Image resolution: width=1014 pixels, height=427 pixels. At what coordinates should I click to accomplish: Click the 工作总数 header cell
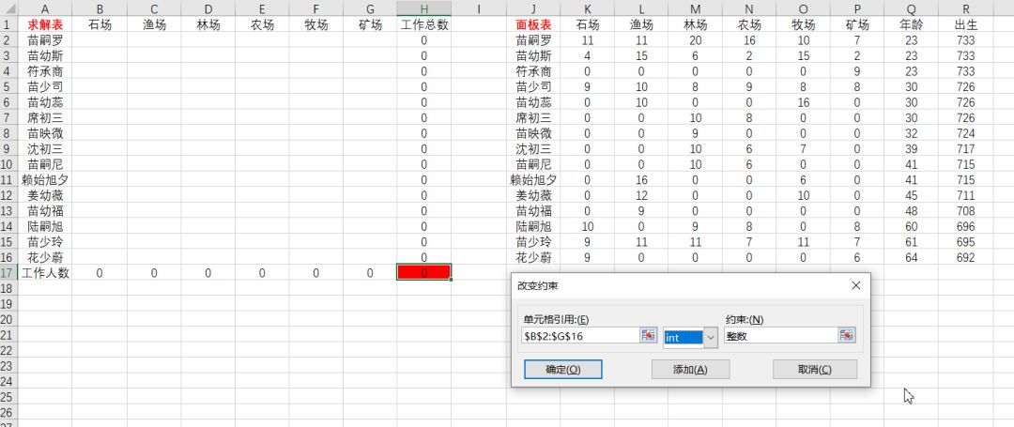(x=423, y=24)
